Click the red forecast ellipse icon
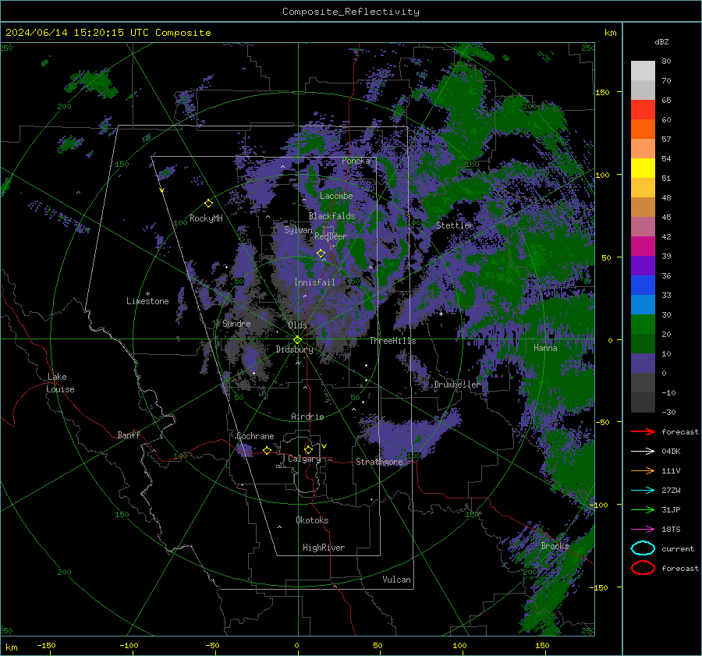Viewport: 702px width, 656px height. 643,568
